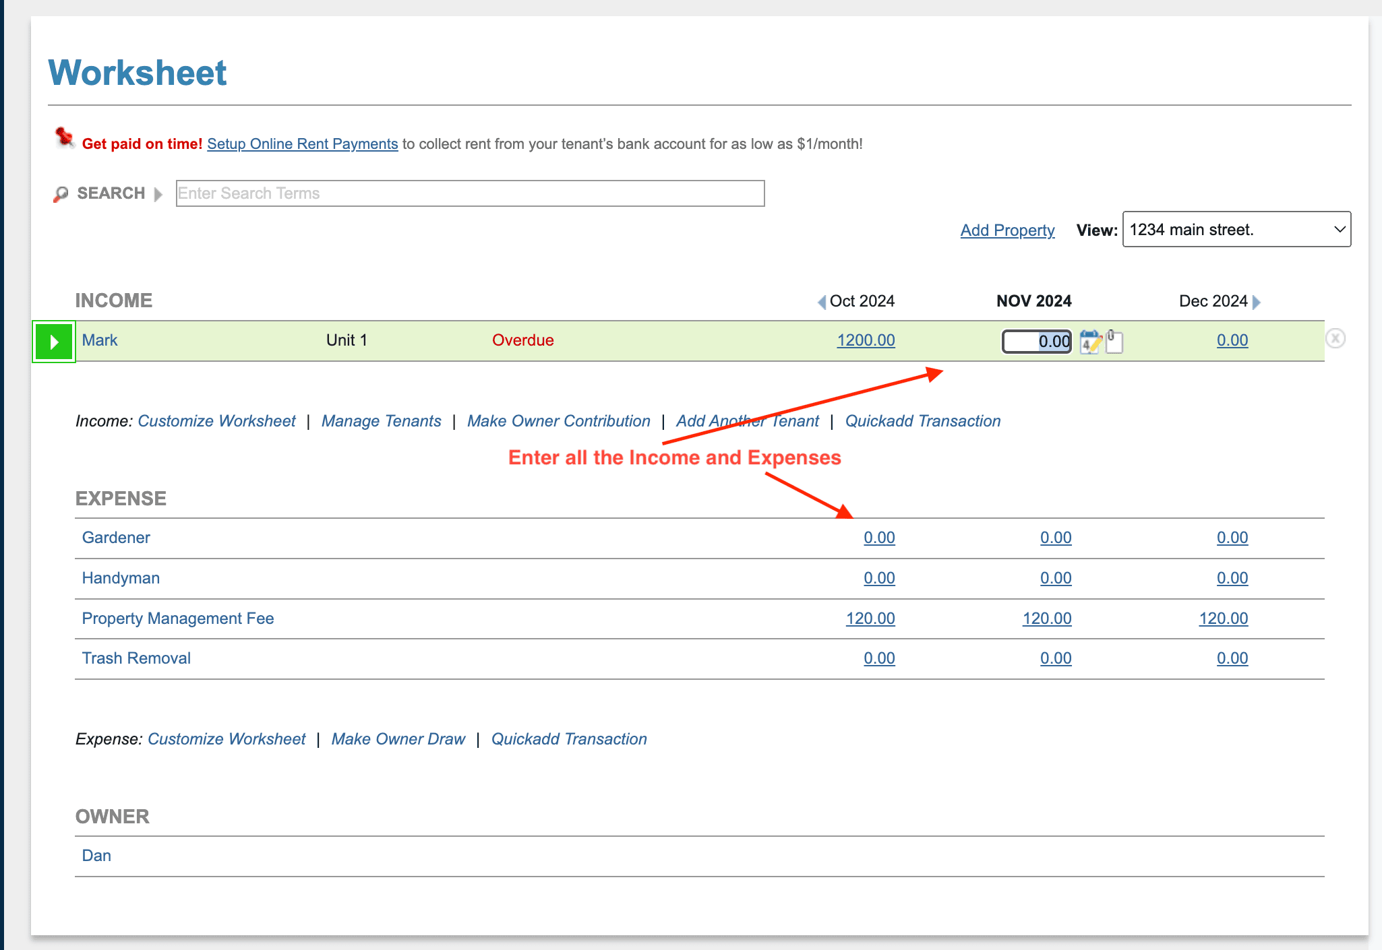Image resolution: width=1382 pixels, height=950 pixels.
Task: Click the Enter Search Terms field
Action: point(470,193)
